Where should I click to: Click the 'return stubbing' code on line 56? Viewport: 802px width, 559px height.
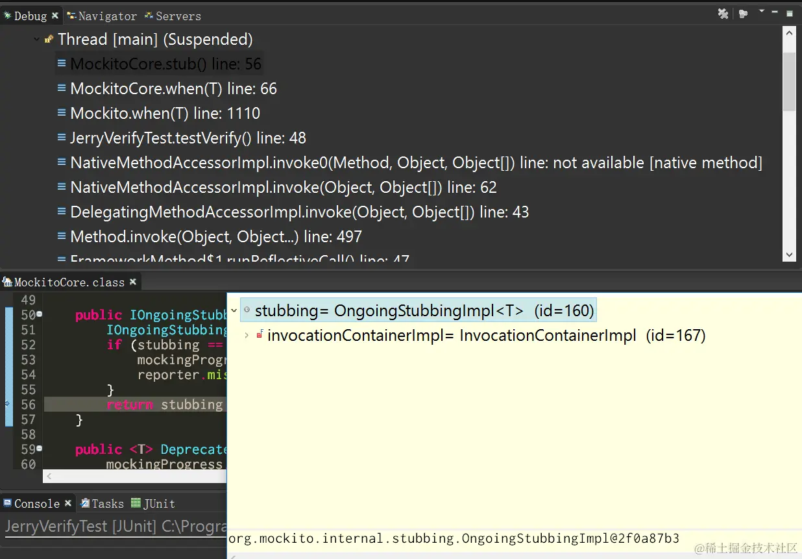coord(165,404)
